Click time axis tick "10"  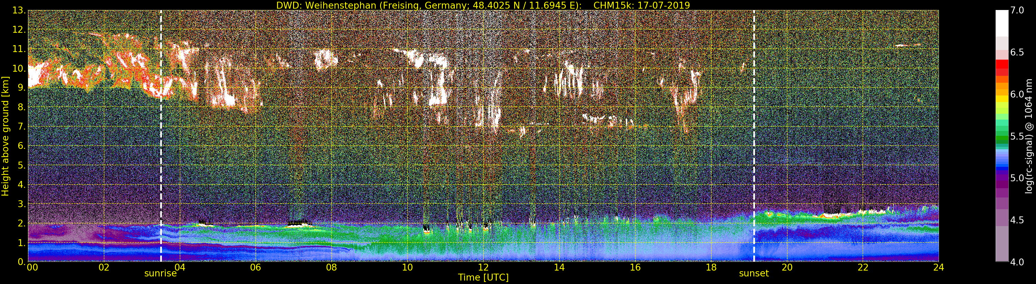[407, 267]
